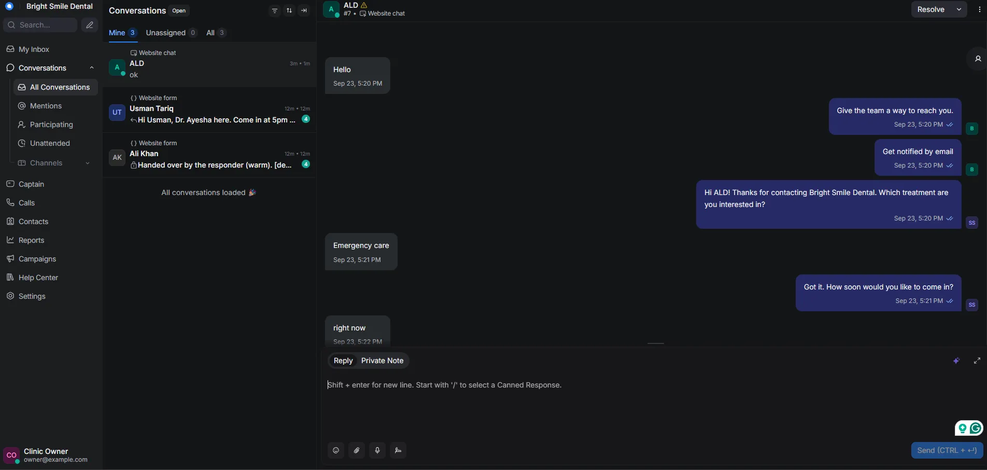The image size is (987, 470).
Task: Open the three-dot more options menu
Action: [979, 9]
